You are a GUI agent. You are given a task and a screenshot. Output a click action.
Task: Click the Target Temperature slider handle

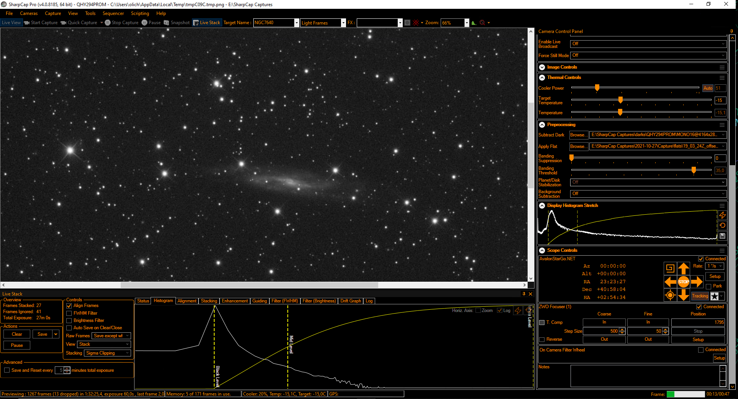(x=620, y=100)
